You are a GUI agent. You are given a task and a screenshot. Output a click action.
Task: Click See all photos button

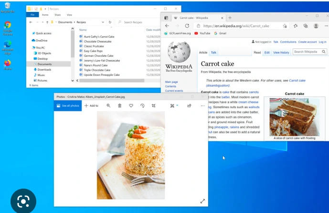(x=68, y=106)
